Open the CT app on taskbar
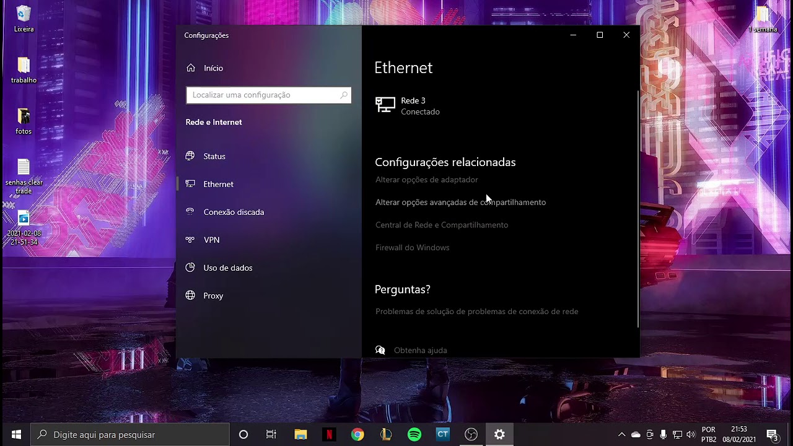 443,435
